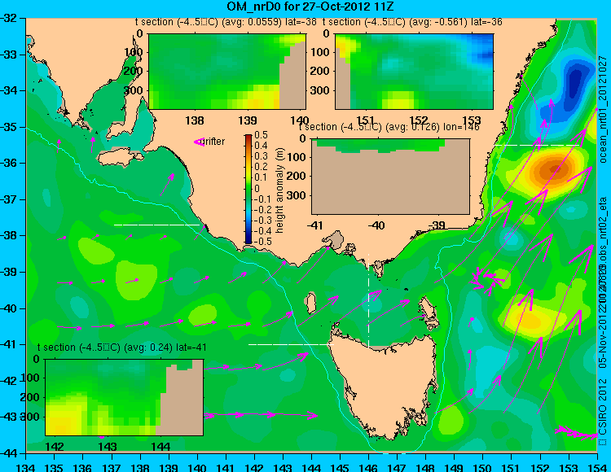This screenshot has height=472, width=611.
Task: Click the magenta drifter legend triangle icon
Action: (x=199, y=142)
